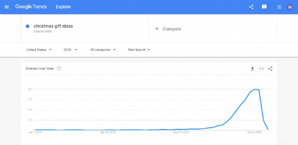
Task: Open the Web Search type dropdown
Action: [139, 50]
